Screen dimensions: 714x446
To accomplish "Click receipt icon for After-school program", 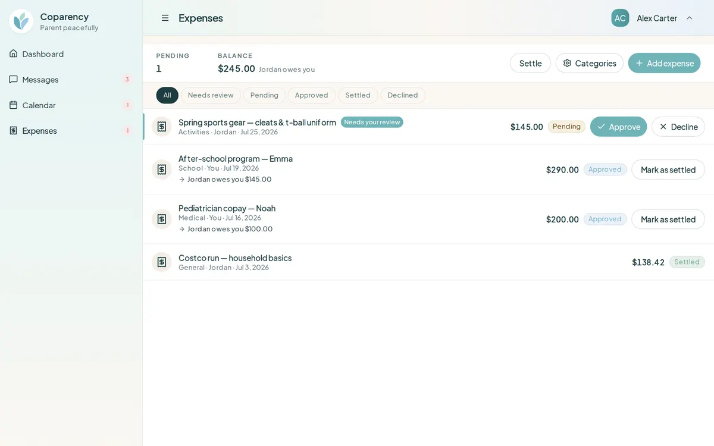I will coord(161,169).
